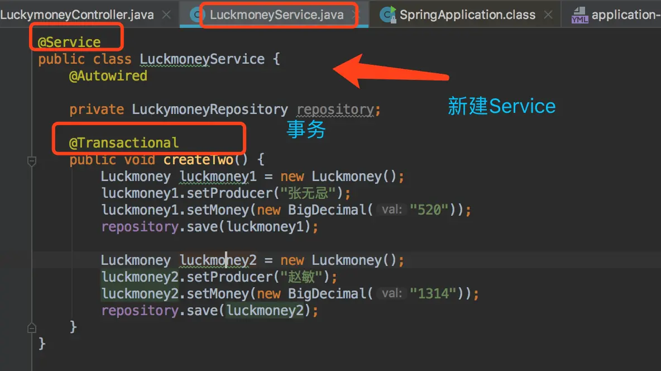Image resolution: width=661 pixels, height=371 pixels.
Task: Click the LuckmoneyService class name in the declaration
Action: click(202, 59)
